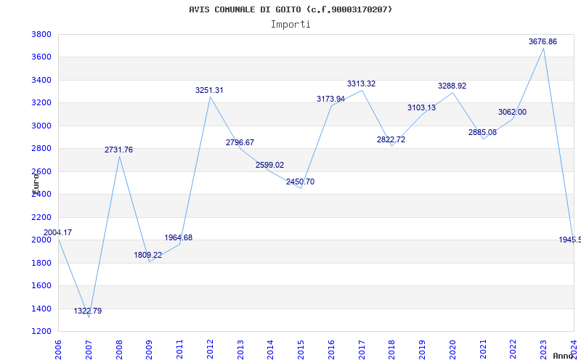
Task: Click the y-axis tick 2200
Action: tap(41, 217)
